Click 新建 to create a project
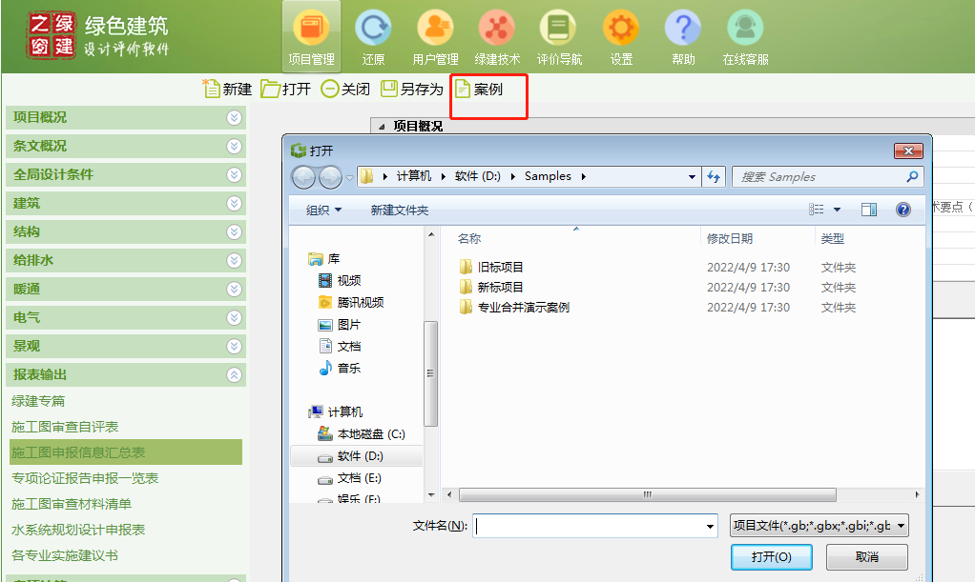 228,89
